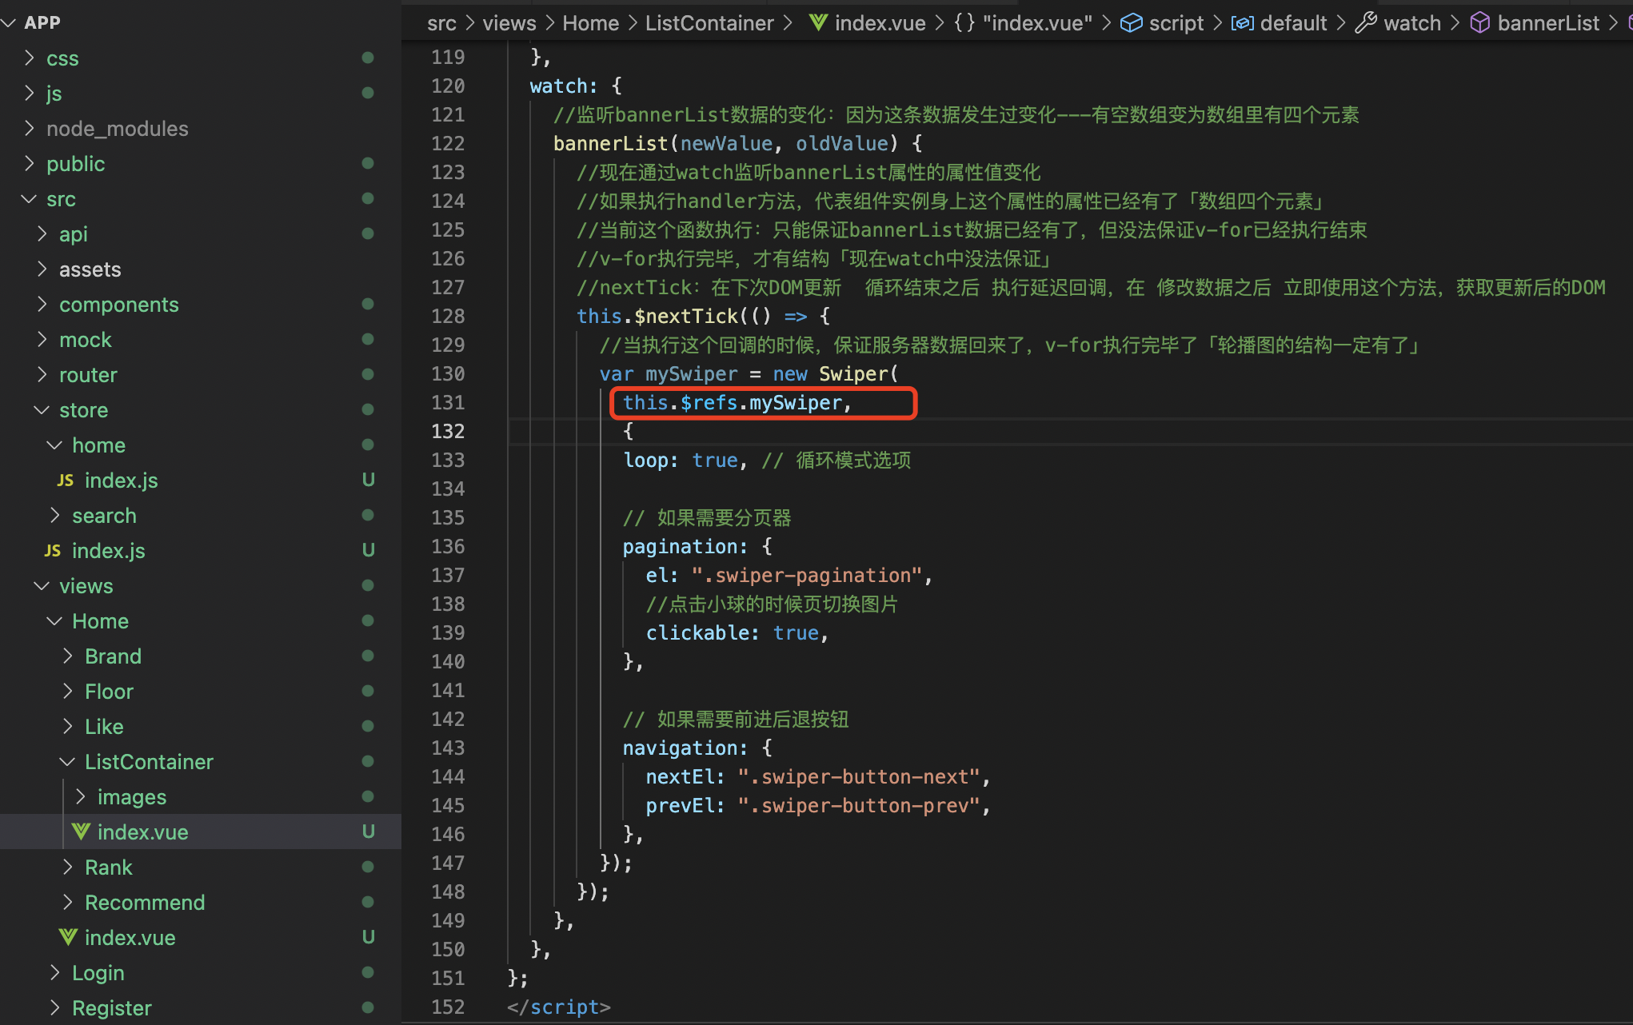Click the script cube icon in breadcrumb
This screenshot has width=1633, height=1025.
click(x=1131, y=22)
